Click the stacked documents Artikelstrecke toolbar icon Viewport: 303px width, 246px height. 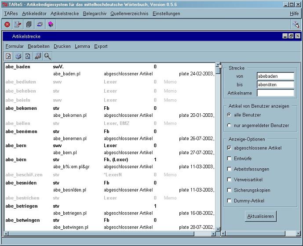pos(29,25)
